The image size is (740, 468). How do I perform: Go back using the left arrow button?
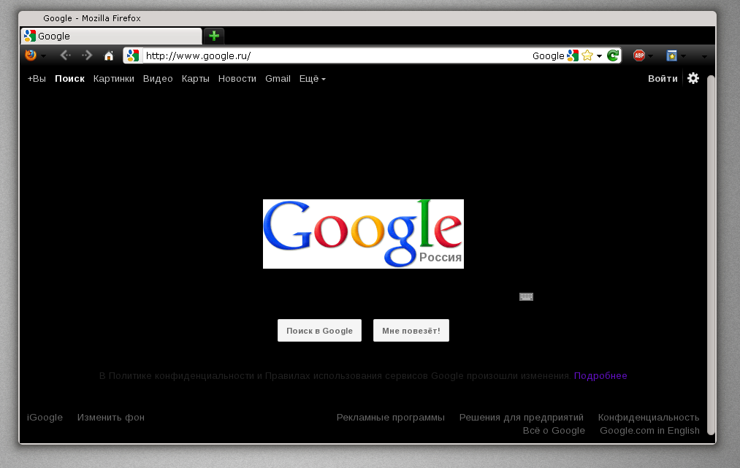(x=64, y=55)
